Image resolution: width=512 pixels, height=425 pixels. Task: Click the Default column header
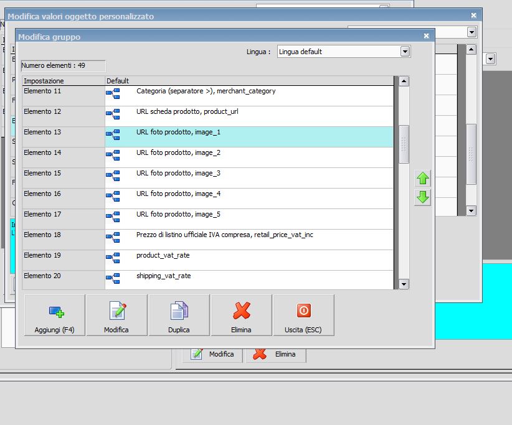pos(250,81)
